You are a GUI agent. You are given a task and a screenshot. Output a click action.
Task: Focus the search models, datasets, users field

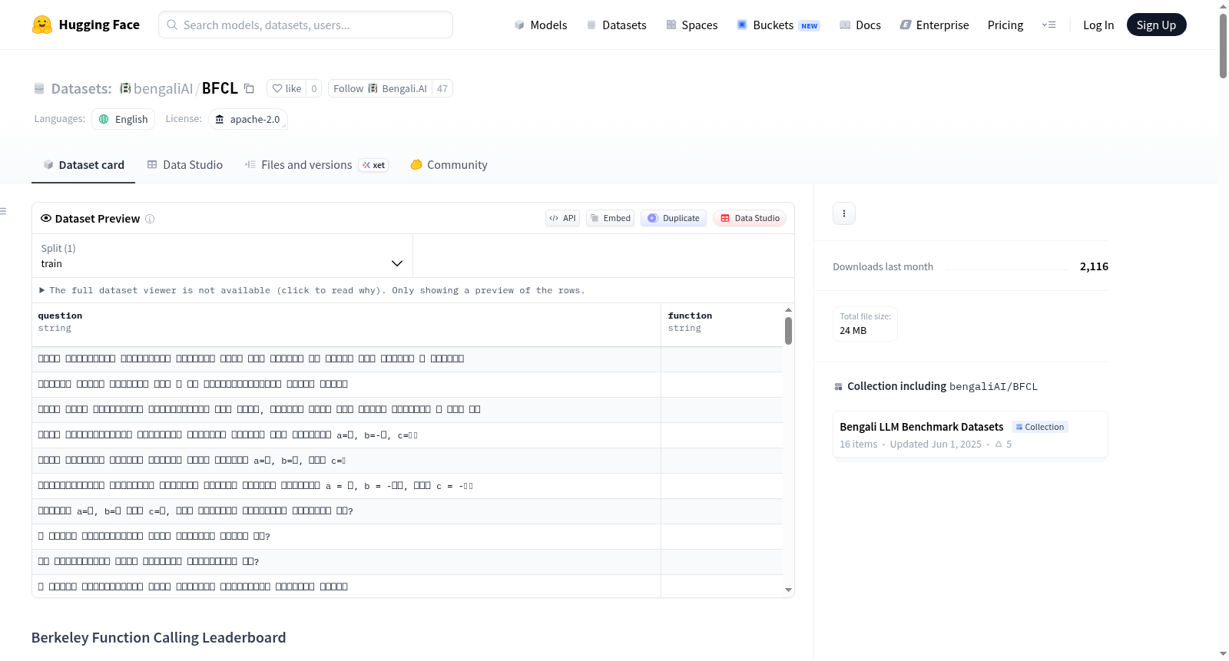point(306,25)
